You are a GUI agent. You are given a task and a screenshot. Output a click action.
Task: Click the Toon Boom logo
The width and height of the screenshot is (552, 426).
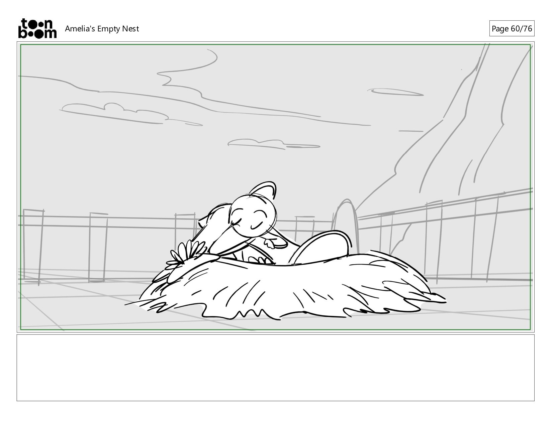pos(37,28)
